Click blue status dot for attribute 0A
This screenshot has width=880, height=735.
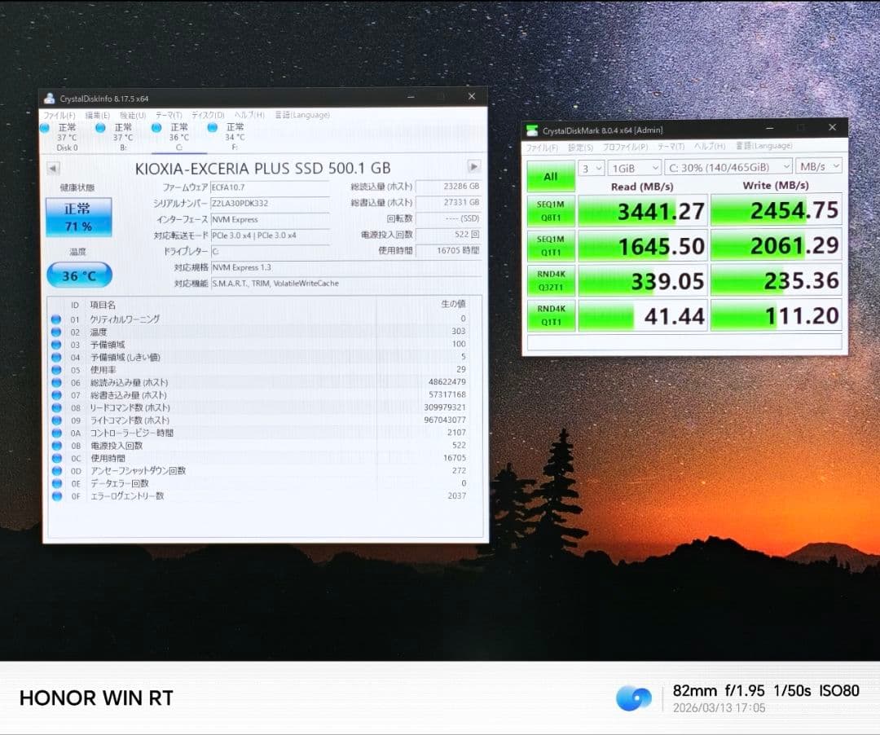pos(56,434)
